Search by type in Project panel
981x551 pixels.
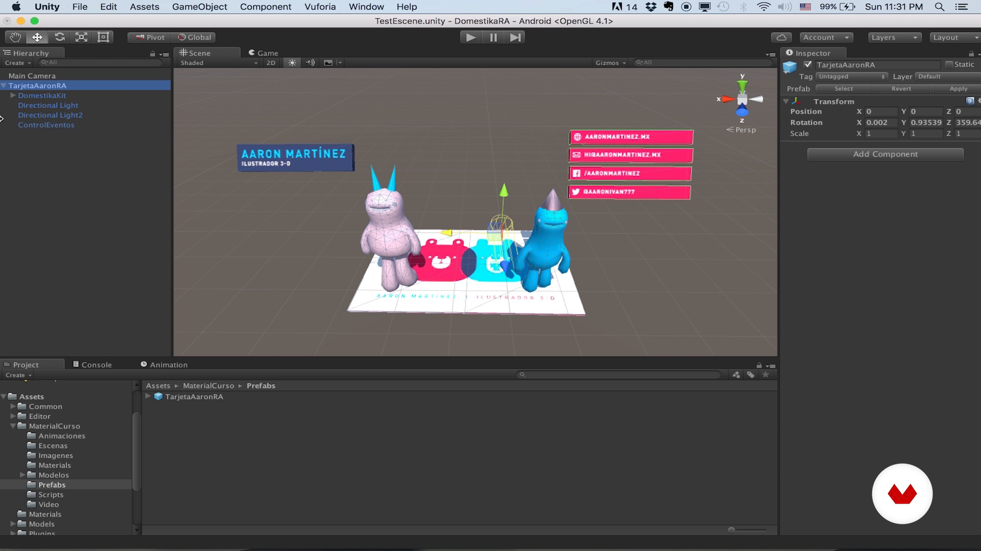(x=736, y=374)
